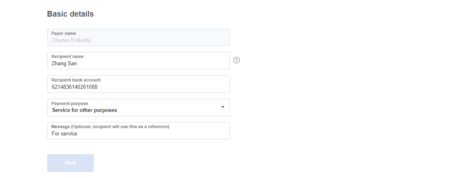This screenshot has height=178, width=453.
Task: Focus the Recipient name input field
Action: 139,60
